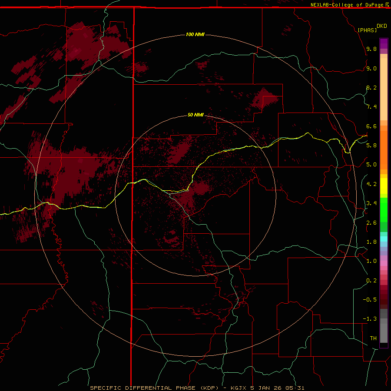Click the 1.0 scale value
Viewport: 391px width, 391px height.
click(371, 261)
